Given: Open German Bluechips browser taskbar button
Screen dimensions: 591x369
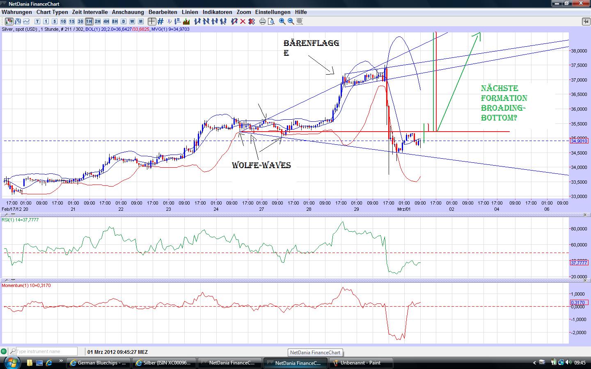Looking at the screenshot, I should point(98,363).
